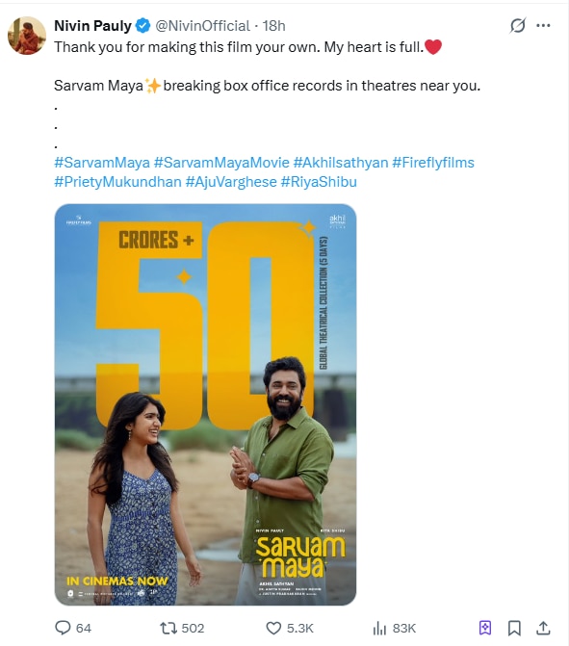Open the #SarvamMaya hashtag
Image resolution: width=569 pixels, height=646 pixels.
[x=102, y=163]
